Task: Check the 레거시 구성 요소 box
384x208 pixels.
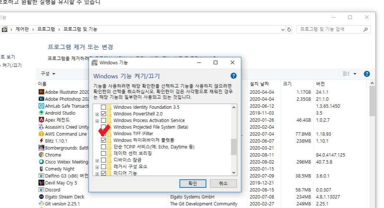Action: tap(103, 166)
